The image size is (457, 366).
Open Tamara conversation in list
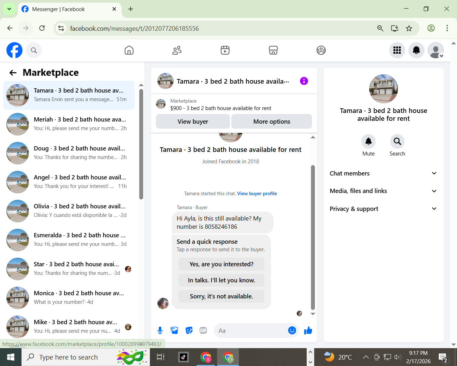tap(69, 95)
